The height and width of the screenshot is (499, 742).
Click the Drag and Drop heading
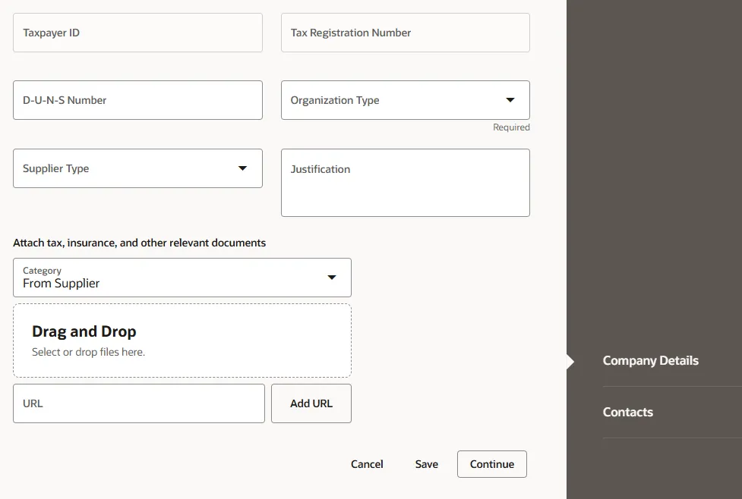point(84,331)
